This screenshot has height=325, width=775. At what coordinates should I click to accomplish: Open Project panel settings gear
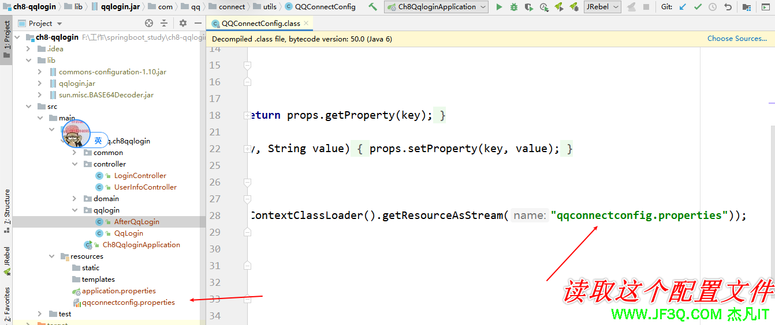pos(183,23)
